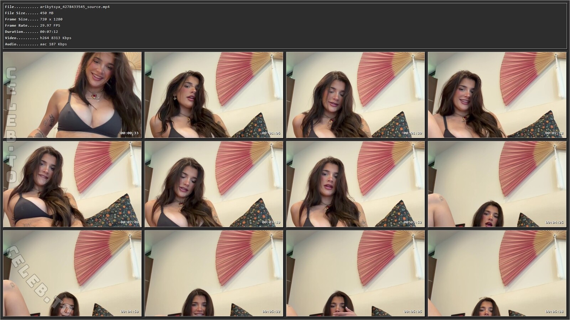Pick the last frame at 00:06:38
The width and height of the screenshot is (570, 320).
497,273
